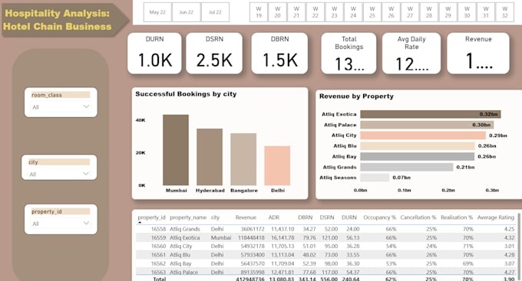Select the Hyderabad bookings bar
This screenshot has width=522, height=281.
click(x=210, y=157)
